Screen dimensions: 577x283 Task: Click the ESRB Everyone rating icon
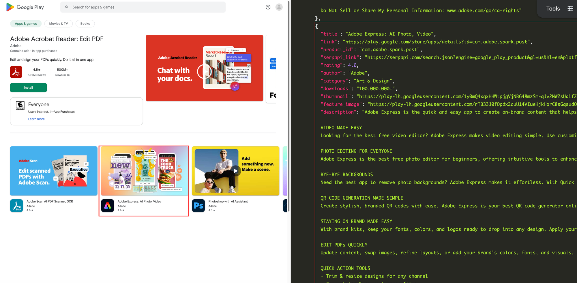coord(20,106)
